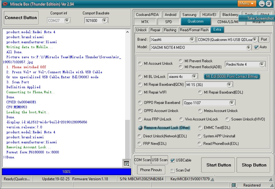This screenshot has width=275, height=189.
Task: Expand the Oppo 1107 dropdown
Action: pyautogui.click(x=232, y=103)
